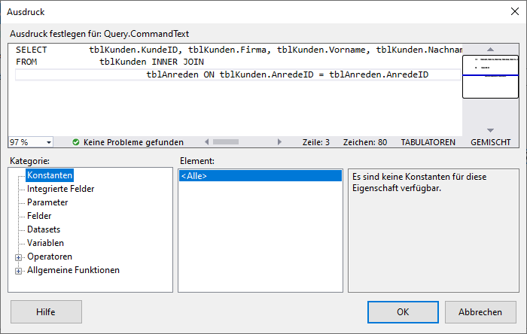The image size is (527, 334).
Task: Open the Variablen category
Action: coord(45,243)
